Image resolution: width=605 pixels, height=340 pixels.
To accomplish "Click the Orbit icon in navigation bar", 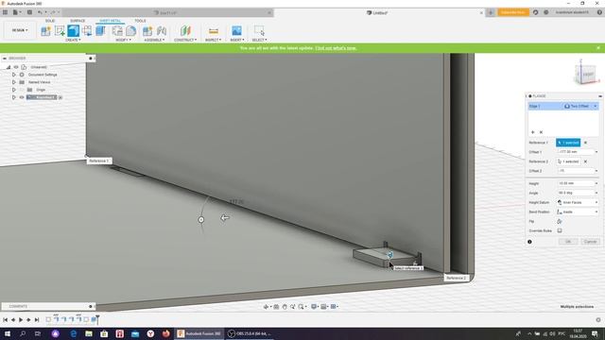I will point(266,306).
